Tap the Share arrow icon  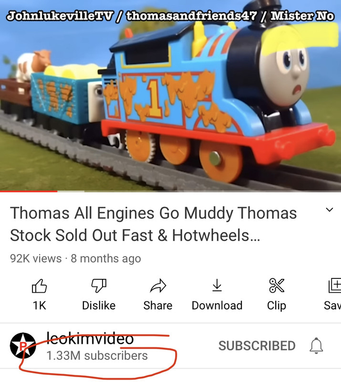click(x=158, y=286)
